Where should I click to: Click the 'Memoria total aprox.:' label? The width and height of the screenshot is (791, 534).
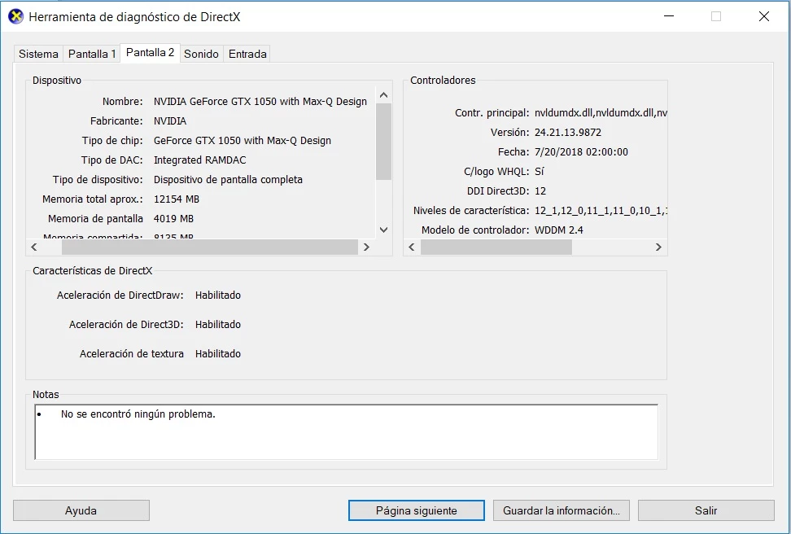pos(93,199)
